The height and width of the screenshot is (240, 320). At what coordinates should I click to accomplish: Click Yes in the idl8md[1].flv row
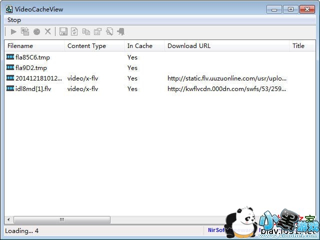pos(132,89)
